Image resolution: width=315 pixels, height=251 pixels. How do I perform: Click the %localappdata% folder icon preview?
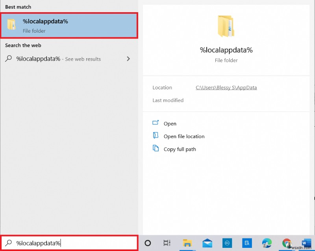click(226, 25)
